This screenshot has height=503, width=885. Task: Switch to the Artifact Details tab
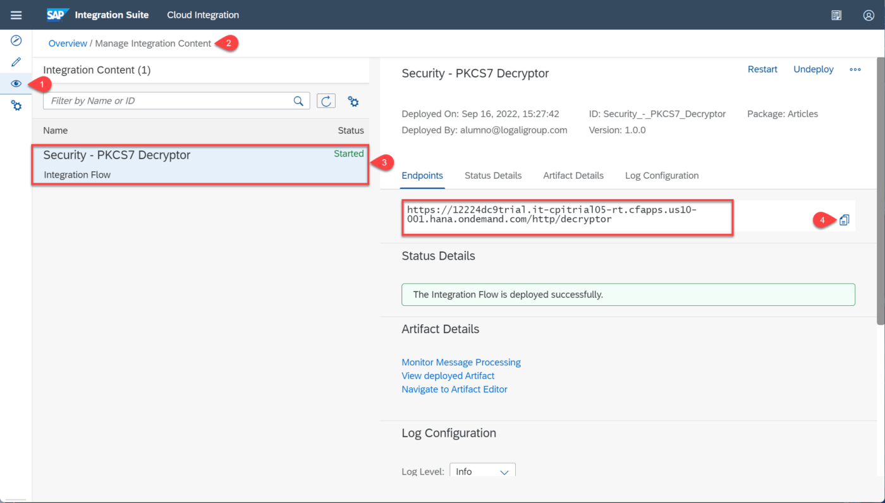(x=573, y=176)
